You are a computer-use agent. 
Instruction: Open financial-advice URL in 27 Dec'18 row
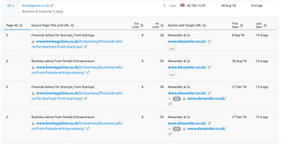point(77,96)
